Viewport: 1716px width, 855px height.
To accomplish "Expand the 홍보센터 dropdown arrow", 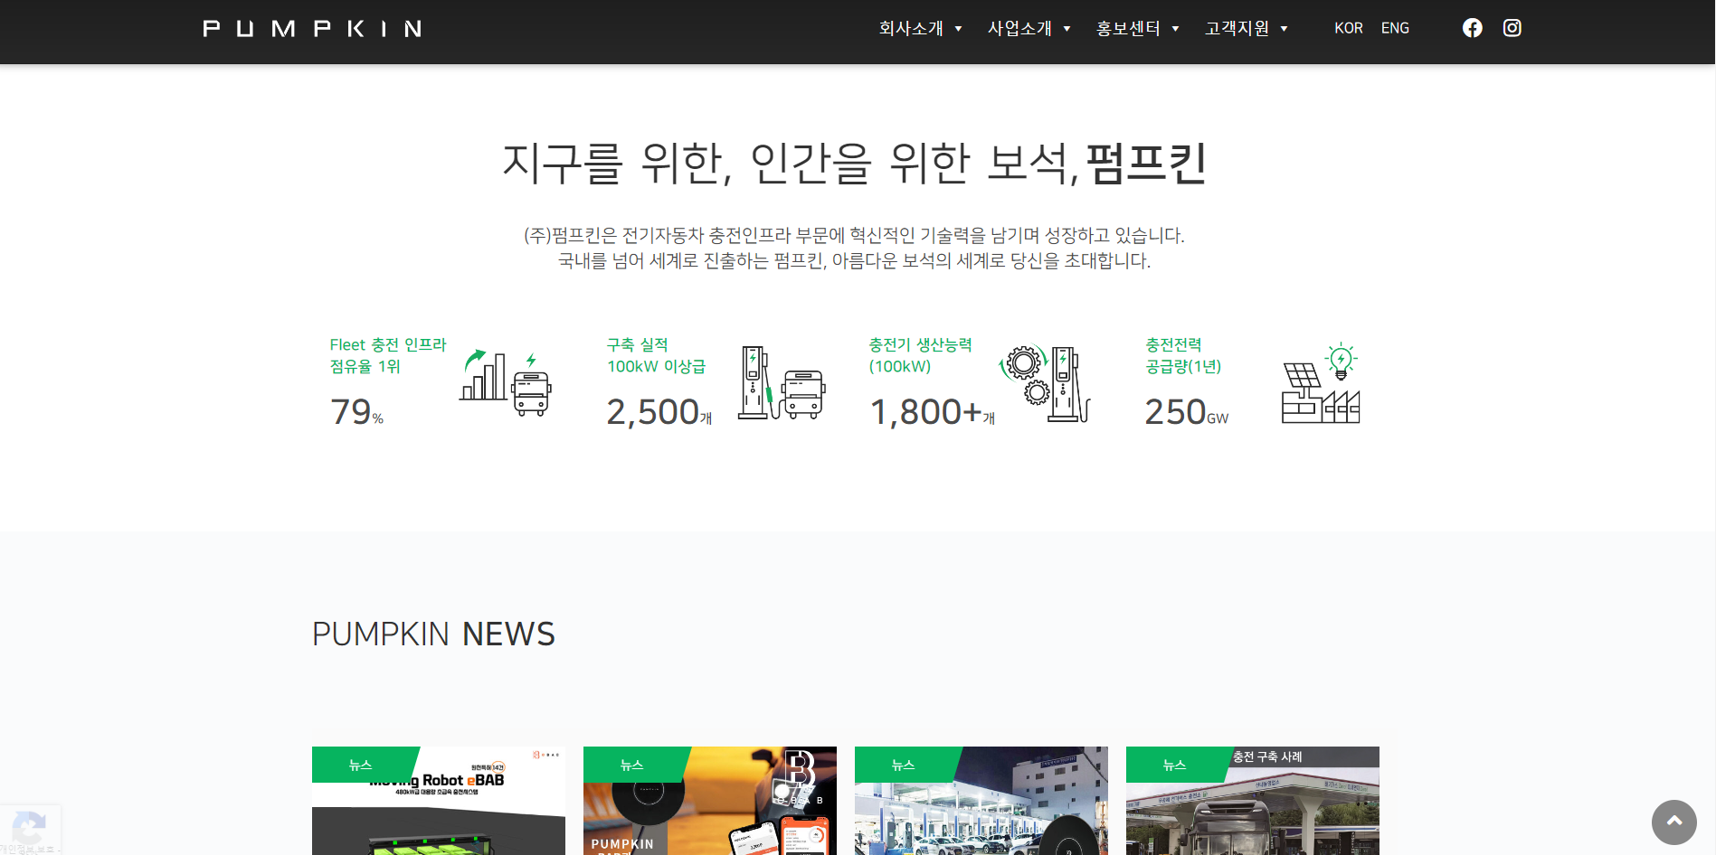I will [1175, 29].
